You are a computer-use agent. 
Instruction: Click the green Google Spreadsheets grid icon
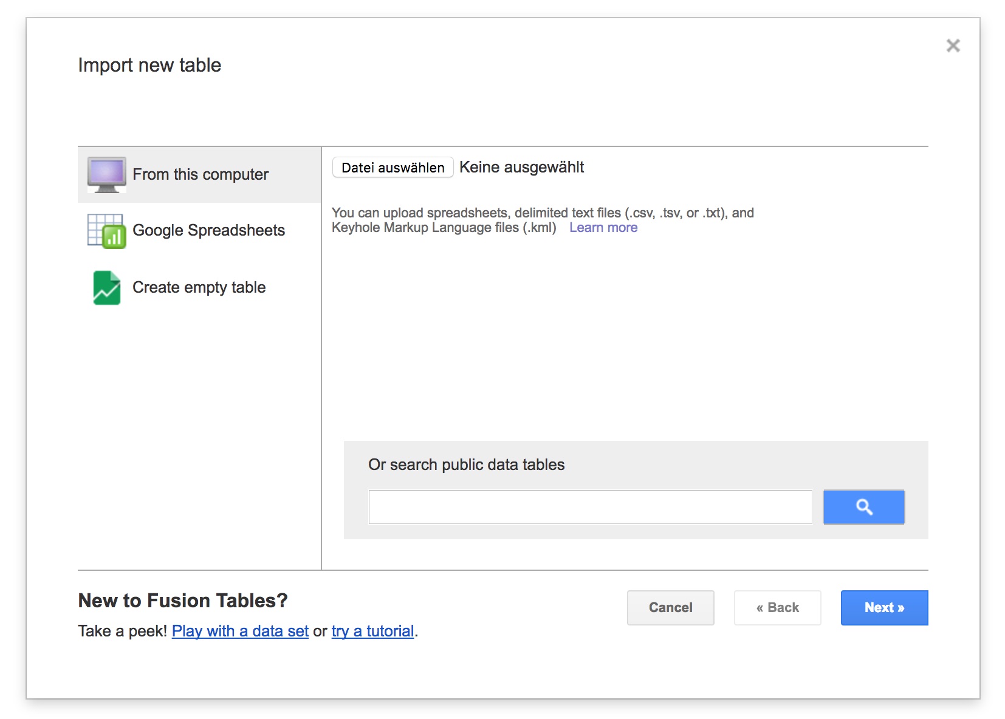click(106, 231)
